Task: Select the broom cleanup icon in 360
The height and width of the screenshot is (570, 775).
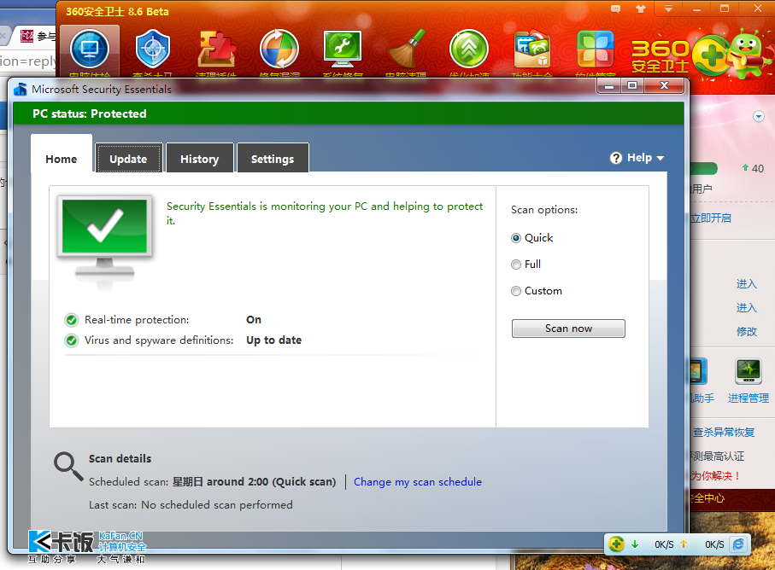Action: 406,49
